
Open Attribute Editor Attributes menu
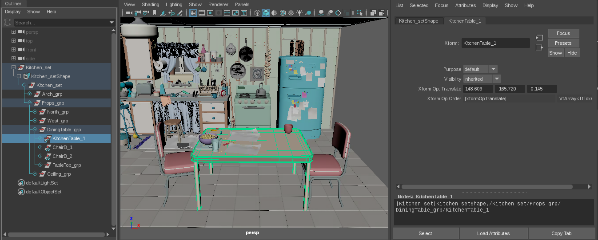click(x=466, y=5)
